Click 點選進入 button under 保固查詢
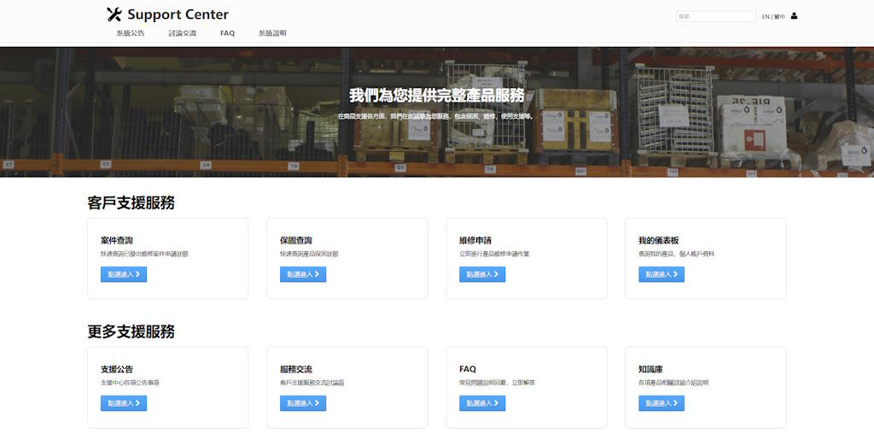 tap(303, 274)
